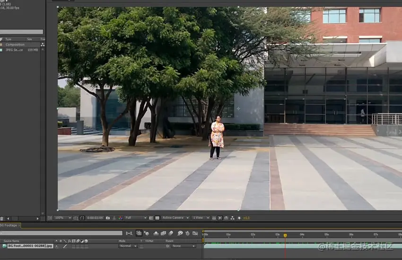
Task: Toggle Region of Interest button
Action: (151, 218)
